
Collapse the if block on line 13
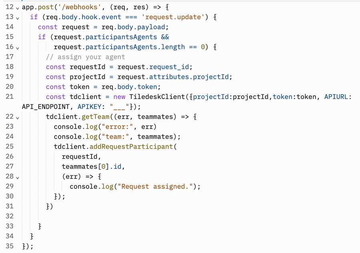pos(18,18)
